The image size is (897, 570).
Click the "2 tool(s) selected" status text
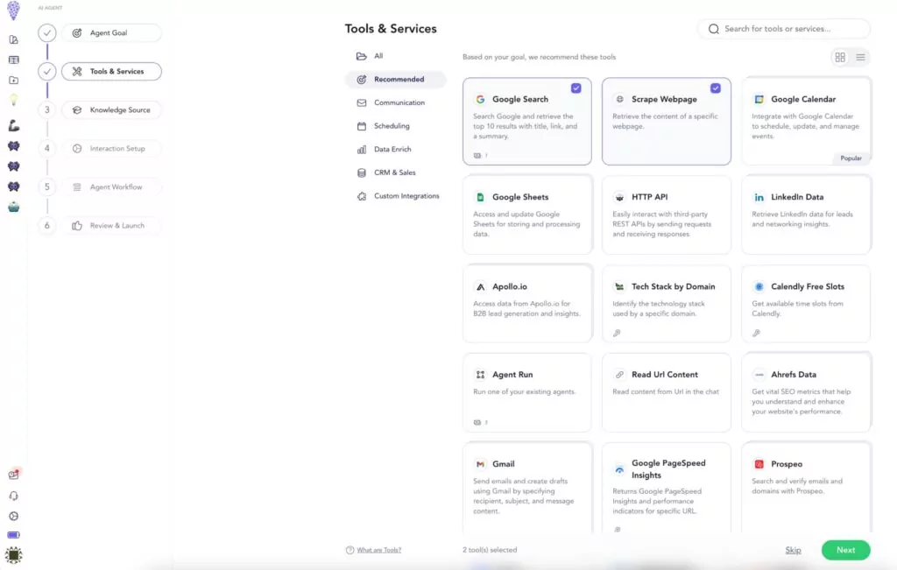490,550
